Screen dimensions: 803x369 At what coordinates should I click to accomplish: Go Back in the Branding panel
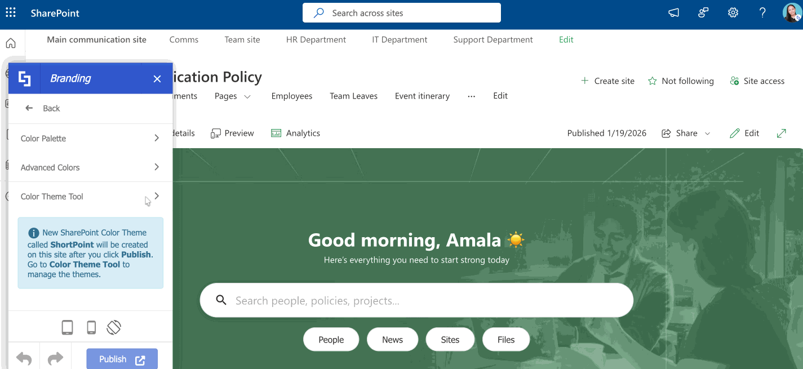tap(42, 108)
